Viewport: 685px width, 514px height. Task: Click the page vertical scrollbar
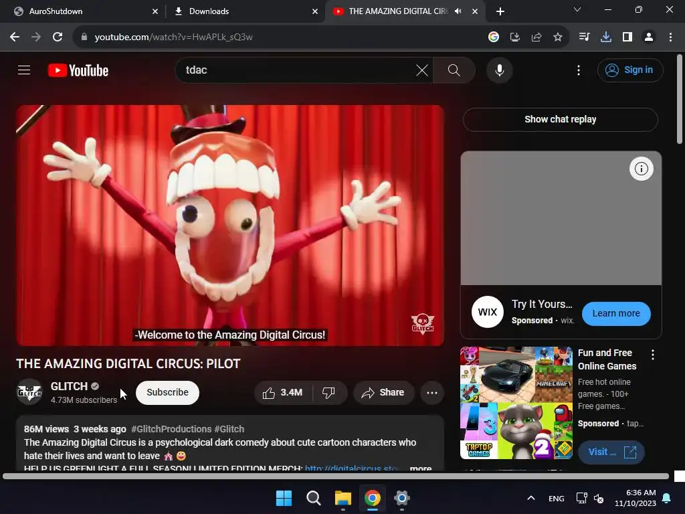(680, 100)
